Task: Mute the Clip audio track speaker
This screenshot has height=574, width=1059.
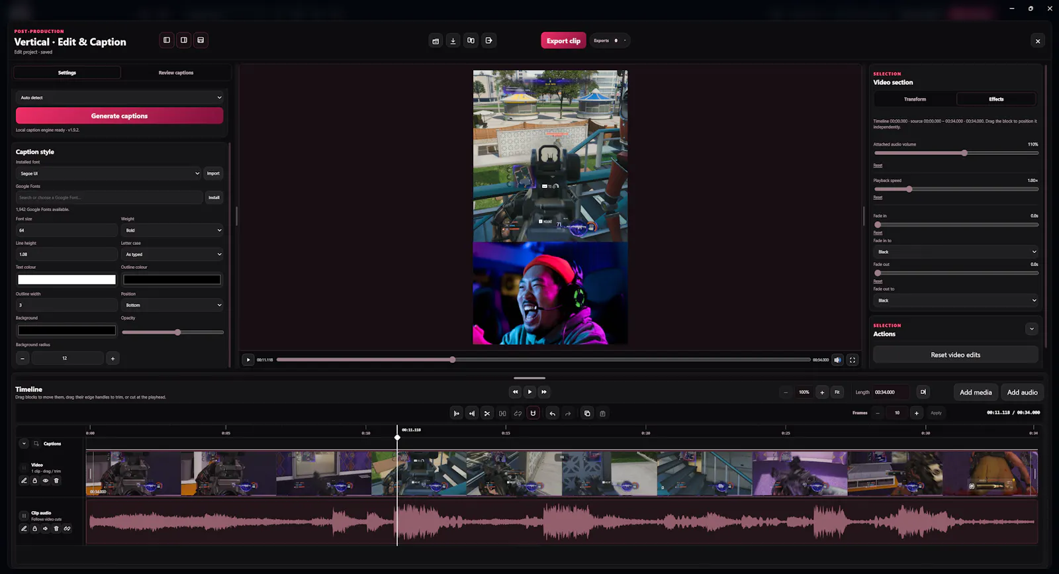Action: pos(46,528)
